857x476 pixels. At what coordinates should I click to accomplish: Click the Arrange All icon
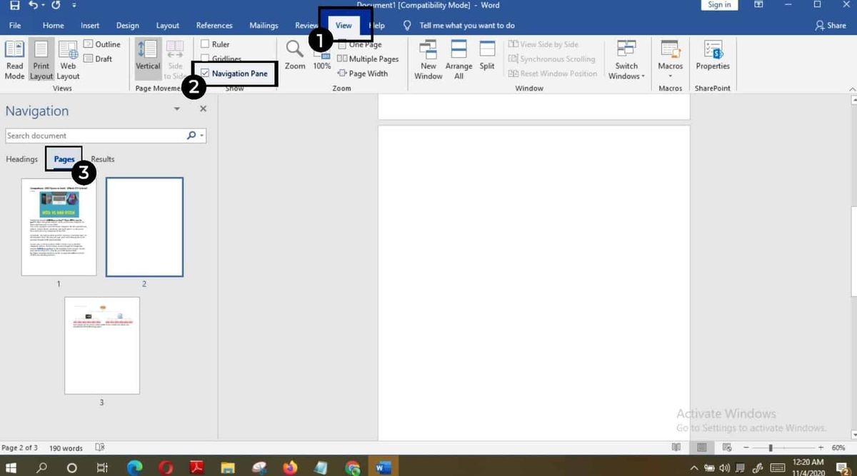(x=458, y=60)
